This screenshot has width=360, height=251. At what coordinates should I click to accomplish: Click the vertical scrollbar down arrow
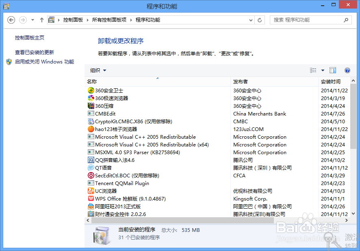coord(353,214)
